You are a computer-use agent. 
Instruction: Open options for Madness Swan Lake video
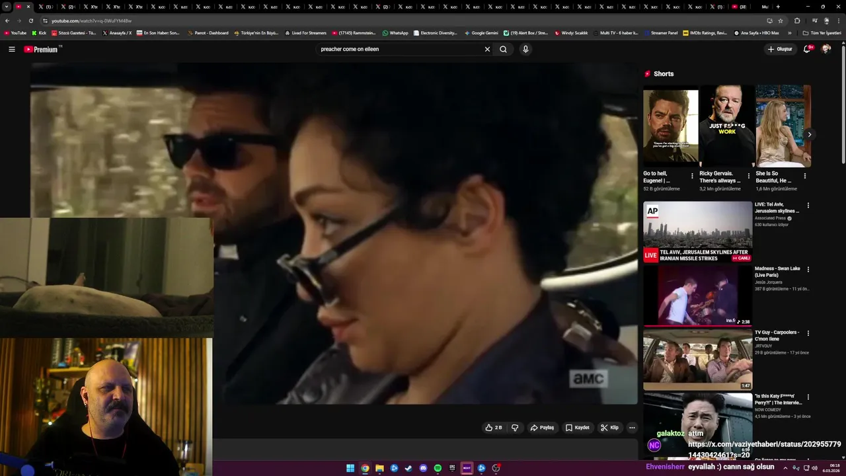pos(808,270)
